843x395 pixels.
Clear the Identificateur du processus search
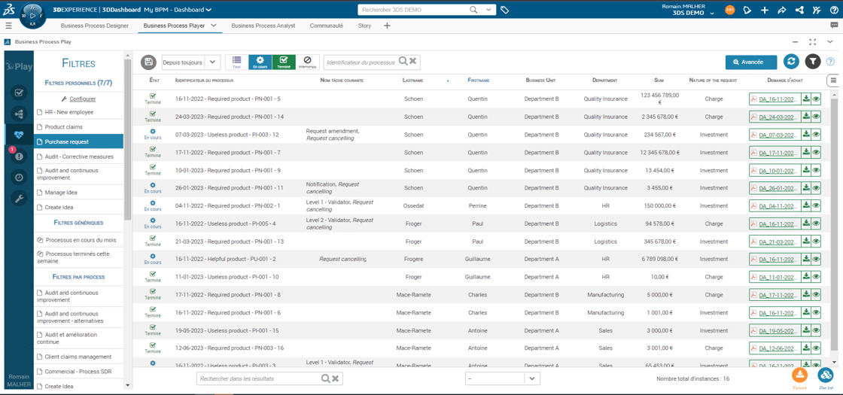[413, 62]
